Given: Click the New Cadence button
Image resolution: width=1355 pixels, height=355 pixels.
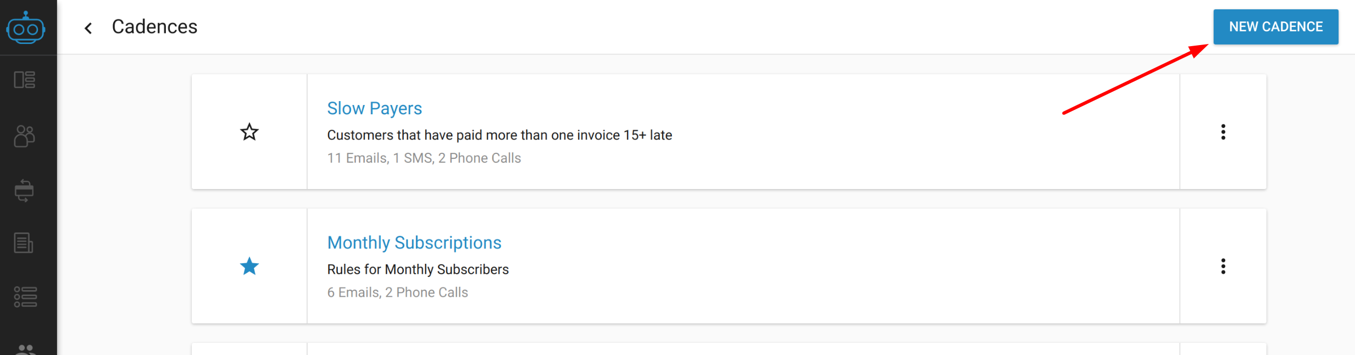Looking at the screenshot, I should (1276, 27).
